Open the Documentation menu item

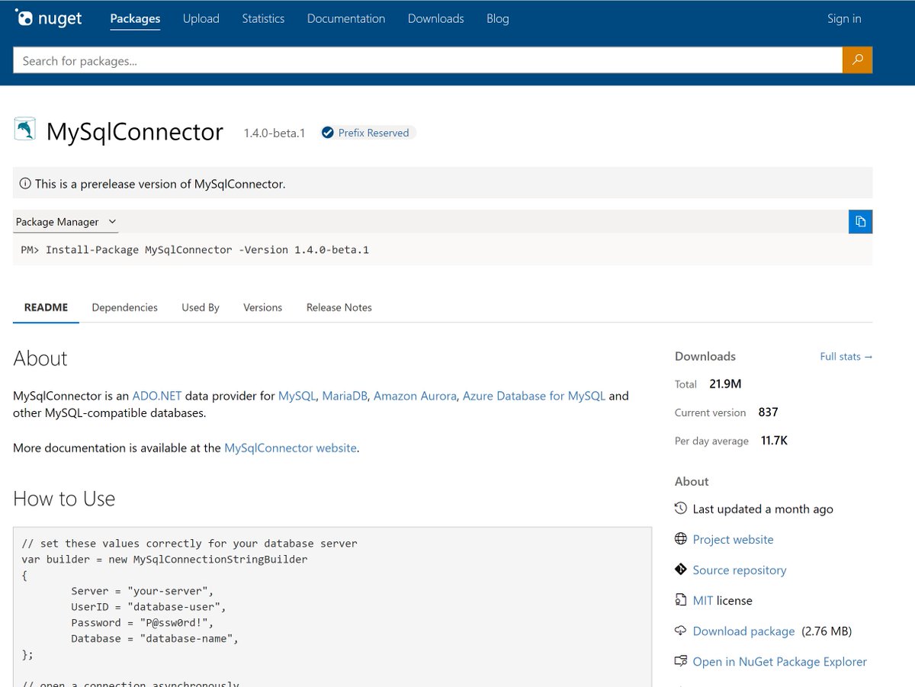coord(346,18)
